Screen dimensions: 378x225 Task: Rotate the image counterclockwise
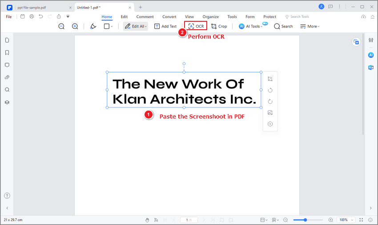tap(270, 90)
